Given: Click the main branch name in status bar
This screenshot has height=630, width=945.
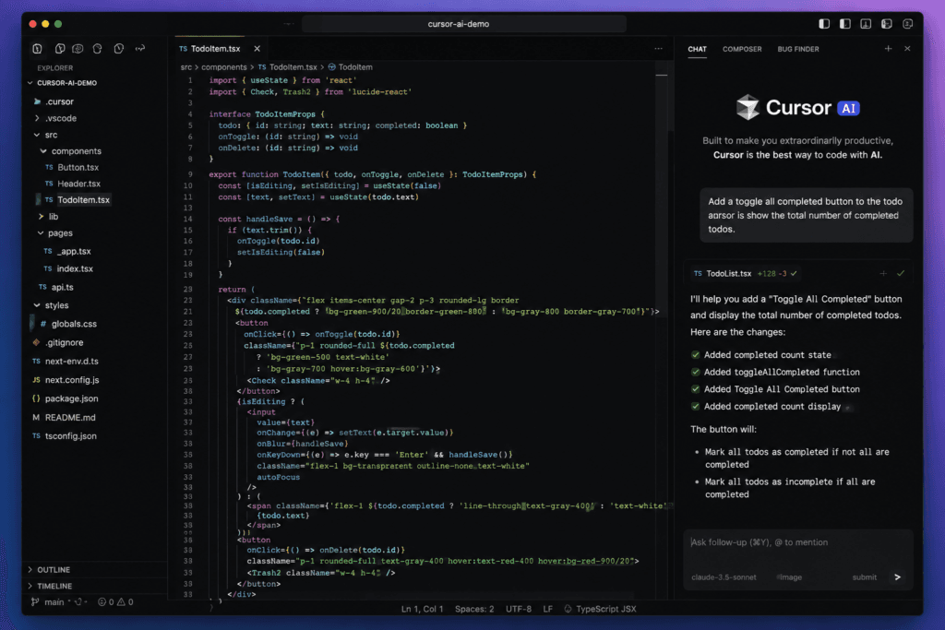Looking at the screenshot, I should pyautogui.click(x=54, y=601).
